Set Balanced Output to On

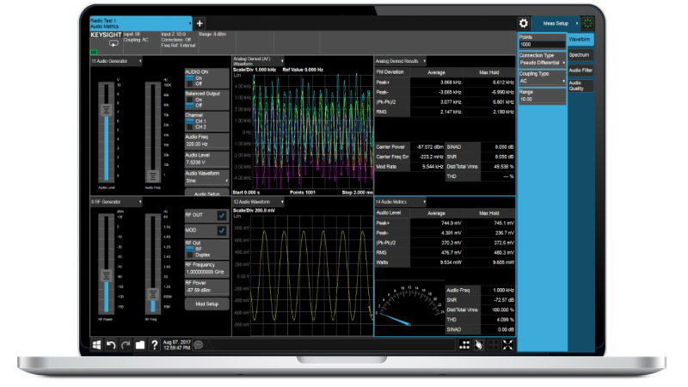[x=190, y=99]
